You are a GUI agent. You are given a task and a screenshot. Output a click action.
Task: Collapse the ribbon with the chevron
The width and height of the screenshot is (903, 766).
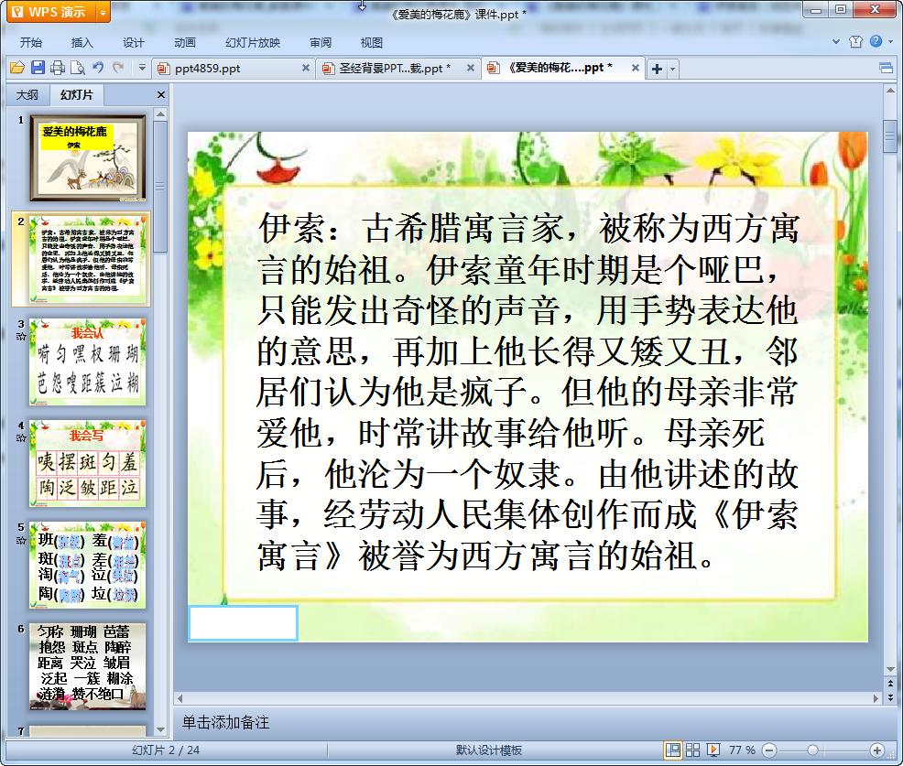pos(836,41)
